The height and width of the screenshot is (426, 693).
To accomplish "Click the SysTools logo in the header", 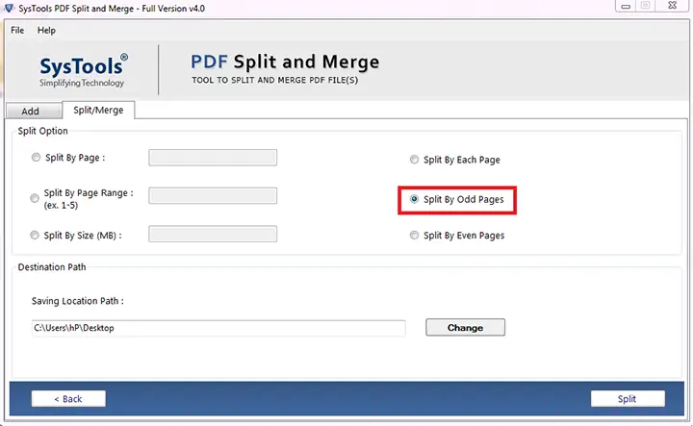I will 83,70.
